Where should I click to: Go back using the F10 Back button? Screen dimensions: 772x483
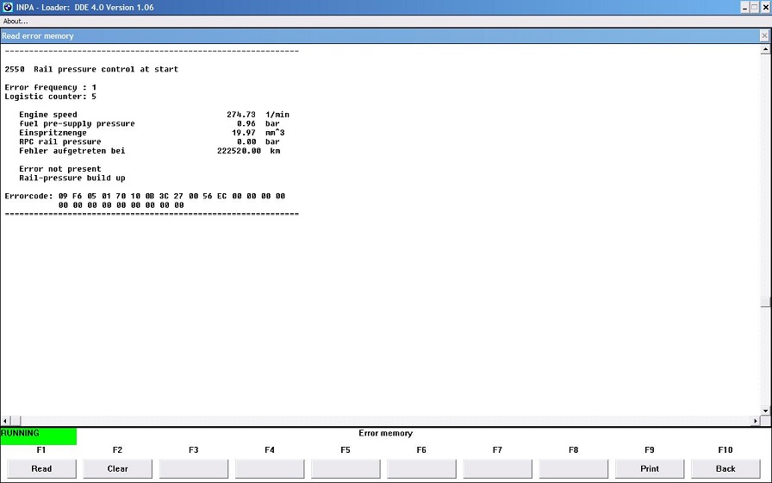pyautogui.click(x=725, y=468)
